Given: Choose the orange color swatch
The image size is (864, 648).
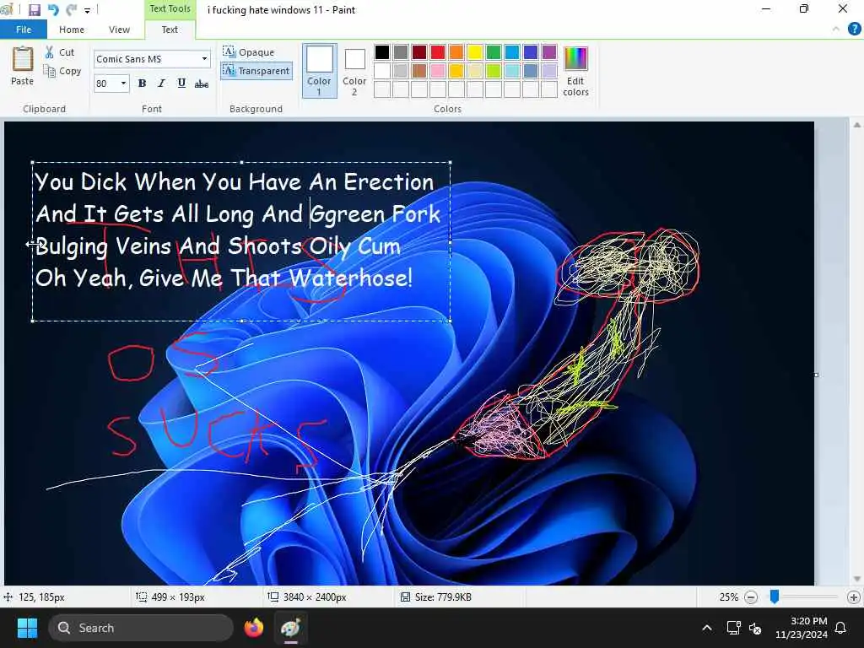Looking at the screenshot, I should coord(456,52).
